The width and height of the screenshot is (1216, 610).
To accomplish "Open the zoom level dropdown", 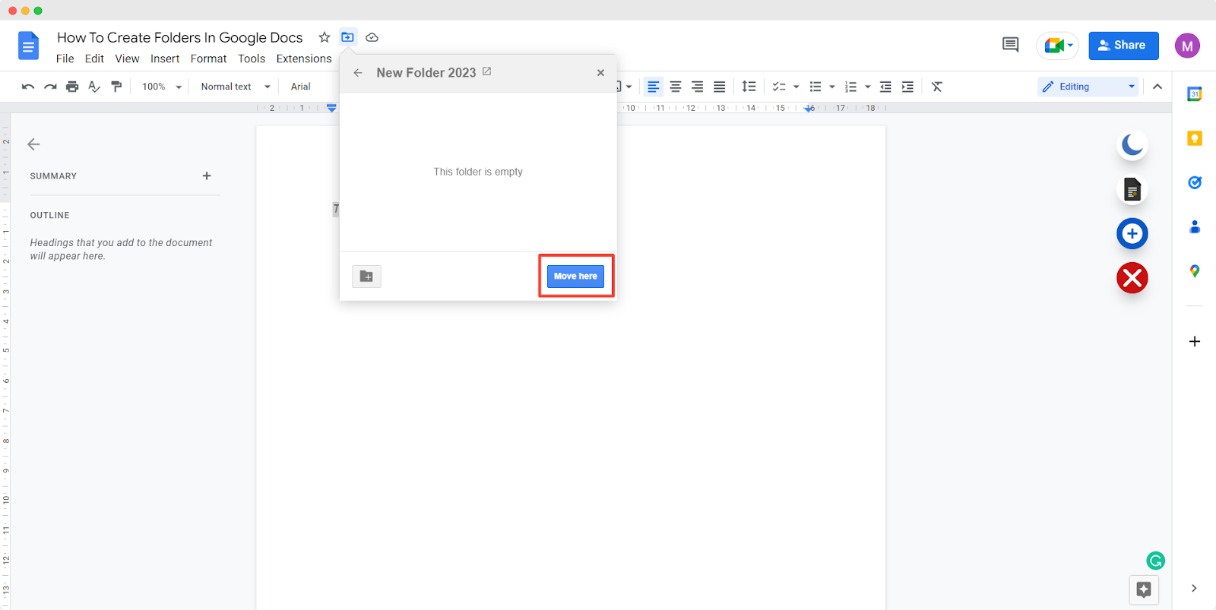I will coord(162,87).
